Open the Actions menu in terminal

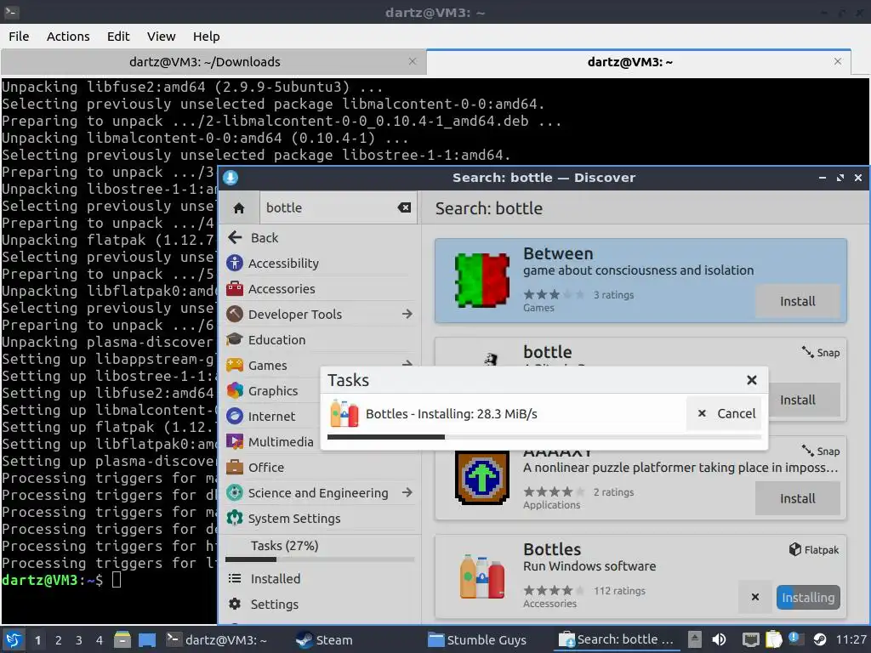coord(68,36)
